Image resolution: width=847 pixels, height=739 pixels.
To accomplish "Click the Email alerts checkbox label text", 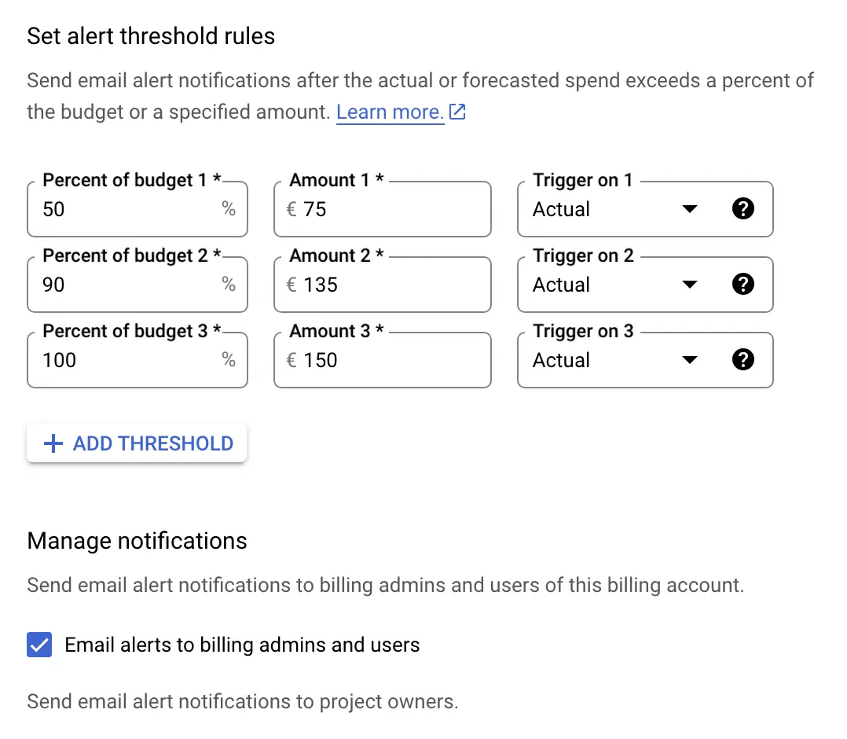I will (x=242, y=645).
